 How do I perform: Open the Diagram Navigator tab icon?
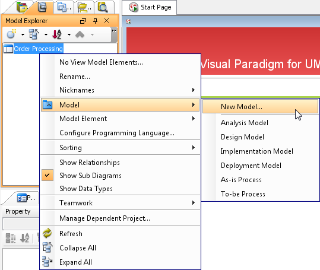(x=22, y=8)
